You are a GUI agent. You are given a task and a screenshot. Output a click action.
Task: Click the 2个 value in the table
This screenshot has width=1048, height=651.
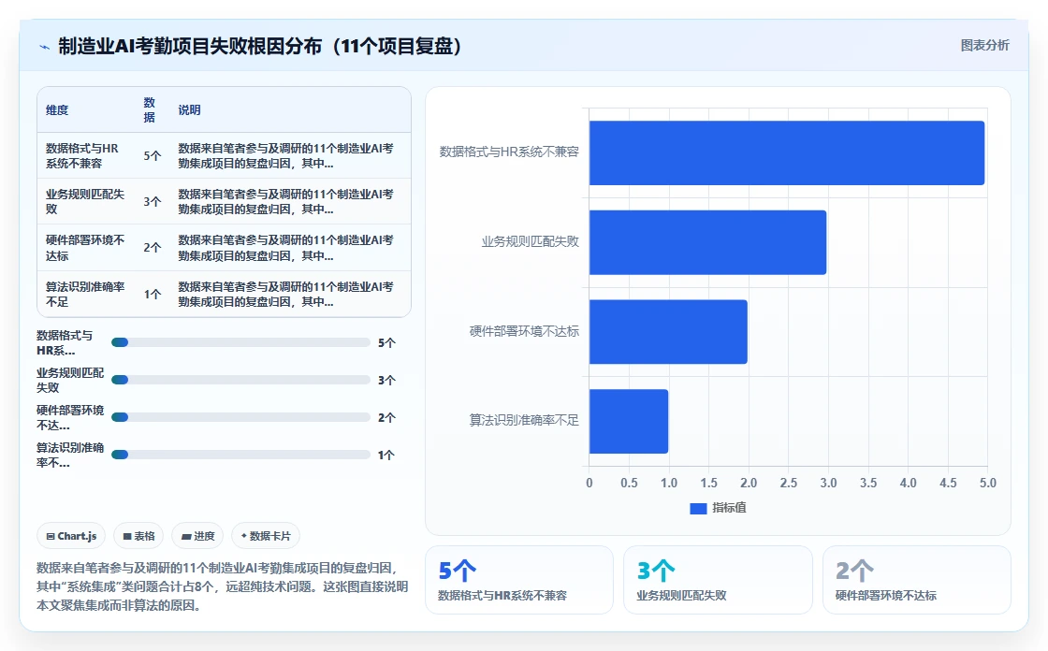coord(153,248)
